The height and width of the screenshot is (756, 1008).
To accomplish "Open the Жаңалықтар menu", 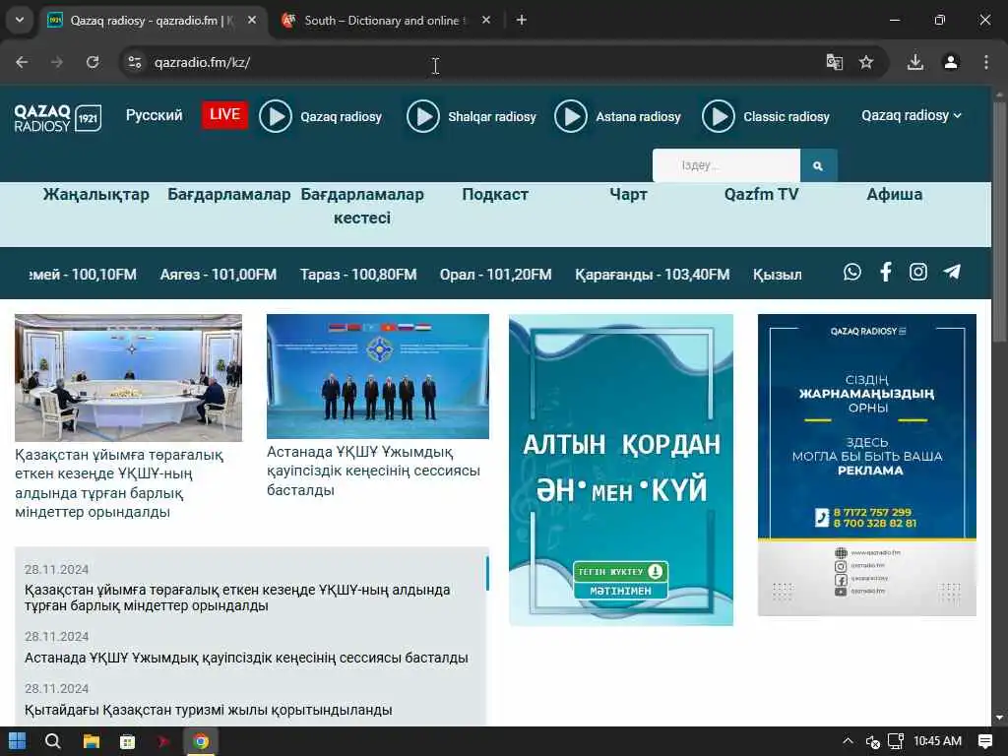I will 96,194.
